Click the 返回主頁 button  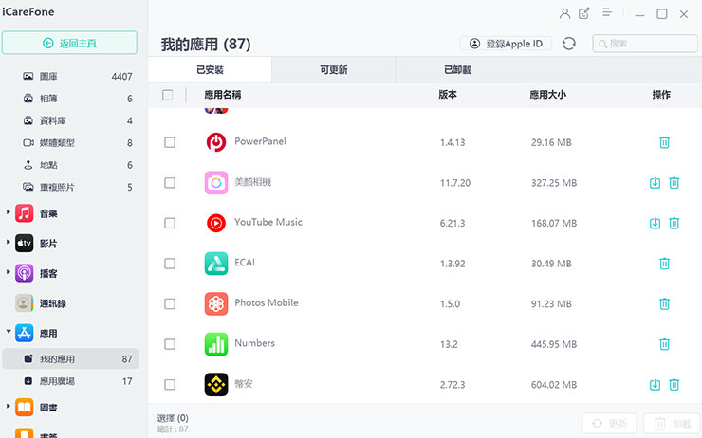69,43
